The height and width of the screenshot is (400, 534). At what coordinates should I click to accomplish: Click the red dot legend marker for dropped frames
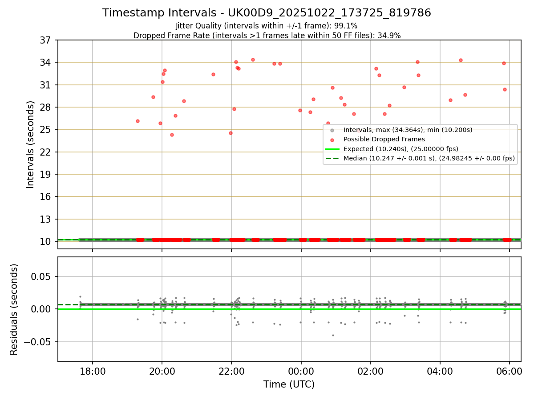332,140
